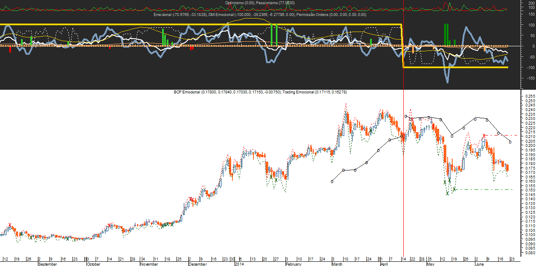This screenshot has height=266, width=536.
Task: Click the red X marker at the early December price
Action: (191, 199)
